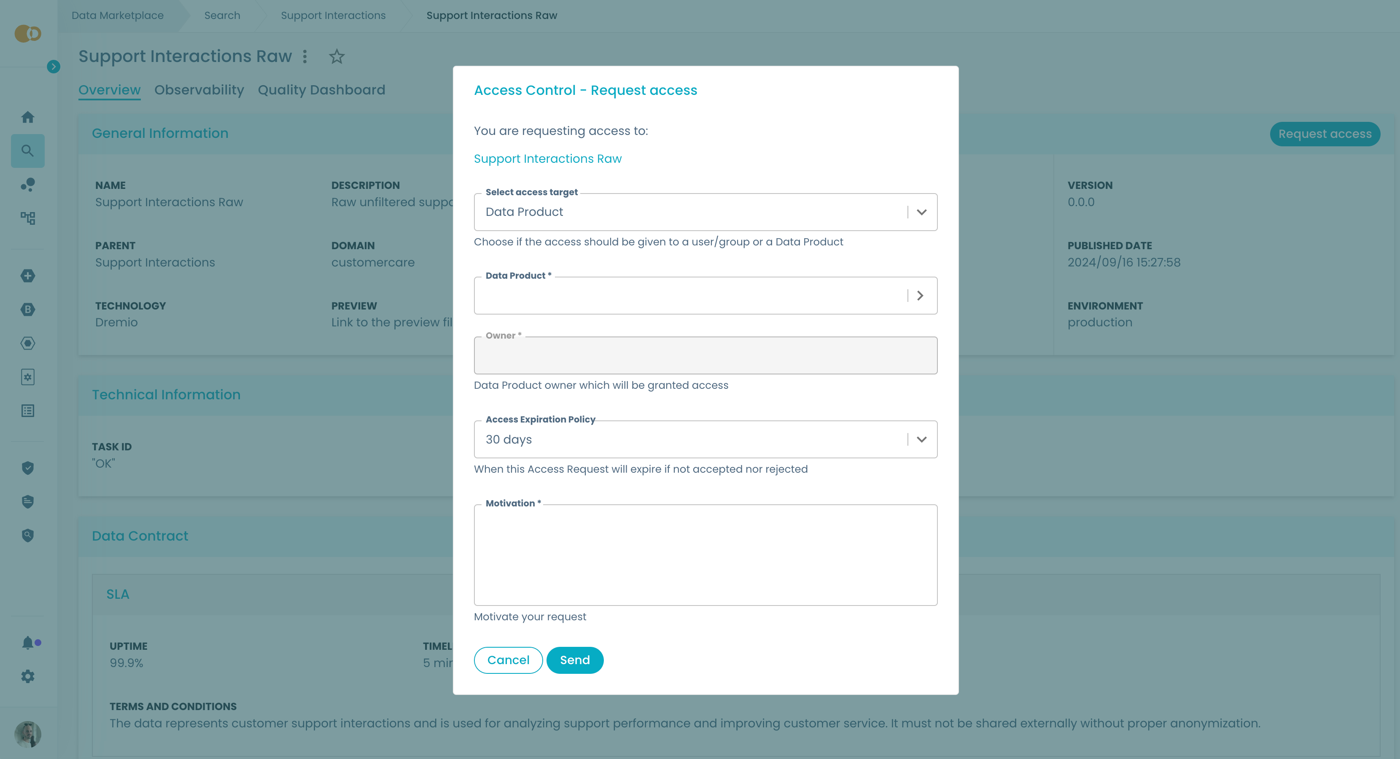This screenshot has width=1400, height=759.
Task: Star the Support Interactions Raw asset
Action: tap(337, 57)
